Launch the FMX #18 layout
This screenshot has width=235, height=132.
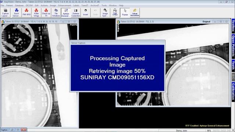coord(26,13)
